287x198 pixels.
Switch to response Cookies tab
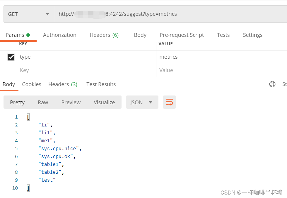[32, 84]
